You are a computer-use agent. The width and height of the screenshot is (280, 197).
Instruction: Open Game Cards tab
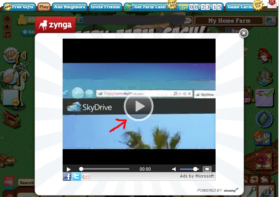tap(240, 7)
